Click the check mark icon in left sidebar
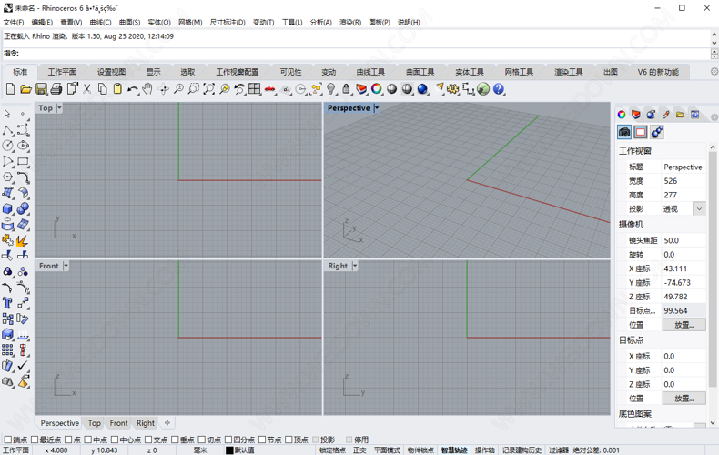The height and width of the screenshot is (455, 719). coord(23,366)
